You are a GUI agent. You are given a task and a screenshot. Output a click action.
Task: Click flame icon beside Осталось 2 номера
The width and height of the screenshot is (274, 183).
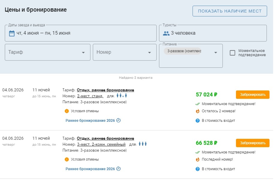[x=198, y=111]
